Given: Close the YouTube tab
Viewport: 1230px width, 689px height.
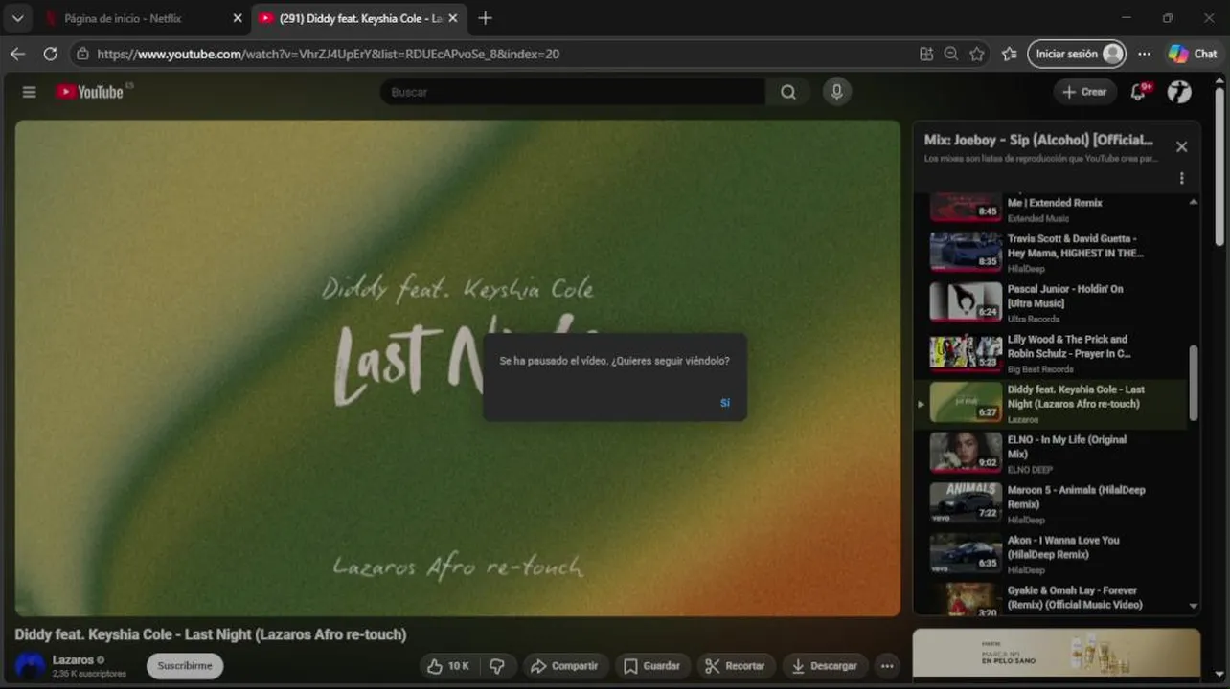Looking at the screenshot, I should (453, 18).
